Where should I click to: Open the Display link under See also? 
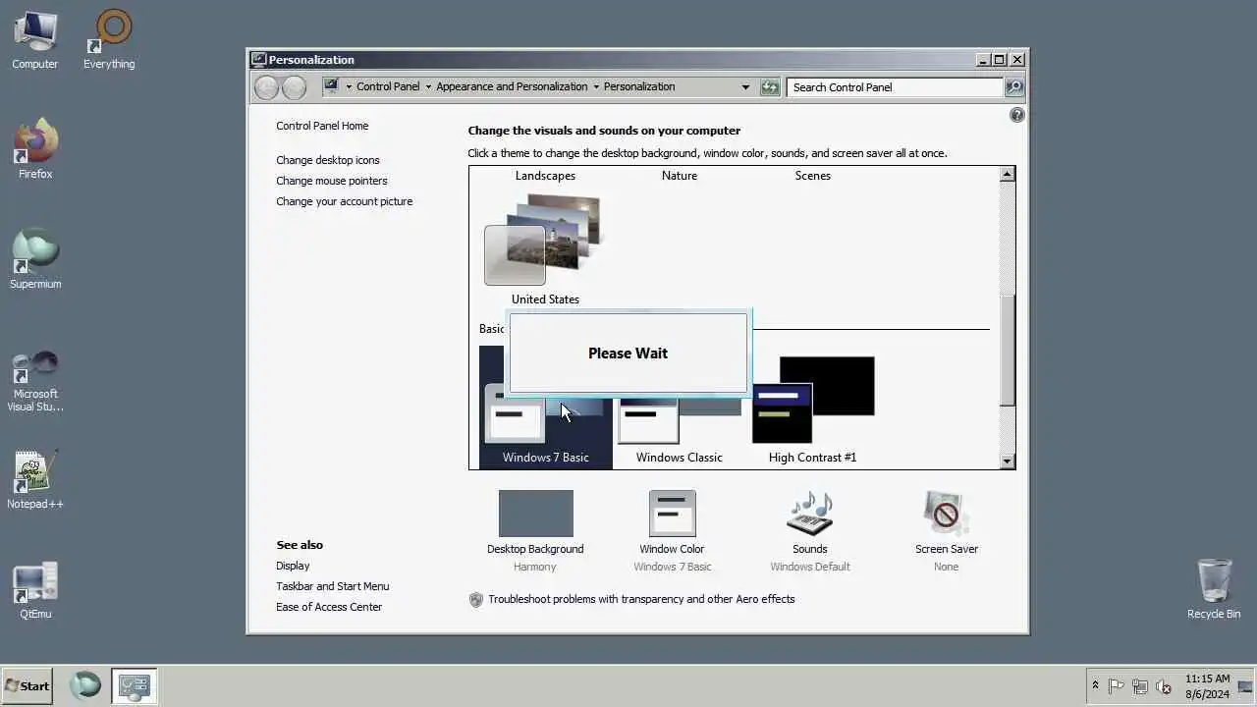(x=293, y=566)
